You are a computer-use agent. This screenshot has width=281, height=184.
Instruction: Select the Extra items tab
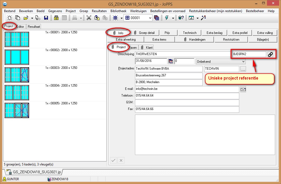[x=159, y=40]
